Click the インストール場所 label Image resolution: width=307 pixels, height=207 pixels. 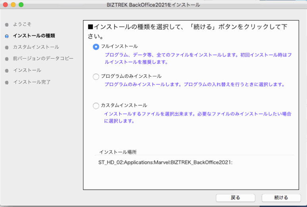pyautogui.click(x=118, y=152)
